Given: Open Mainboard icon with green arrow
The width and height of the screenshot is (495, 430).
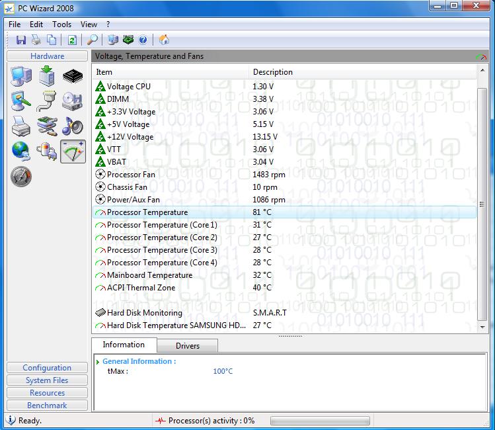Looking at the screenshot, I should tap(47, 76).
